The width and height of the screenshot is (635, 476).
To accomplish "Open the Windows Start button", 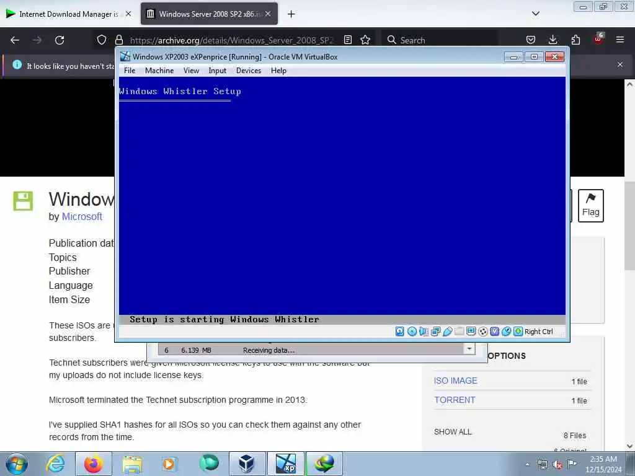I will tap(17, 464).
